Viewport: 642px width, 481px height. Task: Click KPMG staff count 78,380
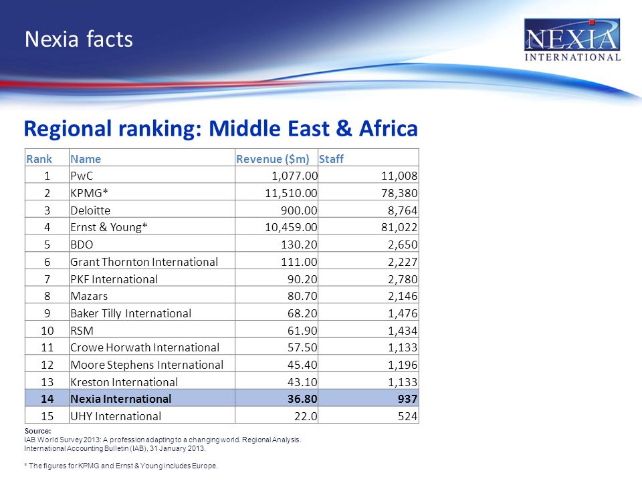399,192
